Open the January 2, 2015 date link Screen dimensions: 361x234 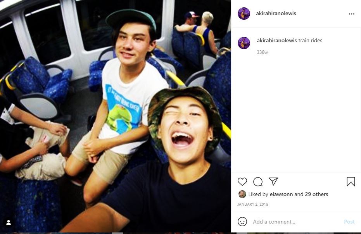click(252, 204)
